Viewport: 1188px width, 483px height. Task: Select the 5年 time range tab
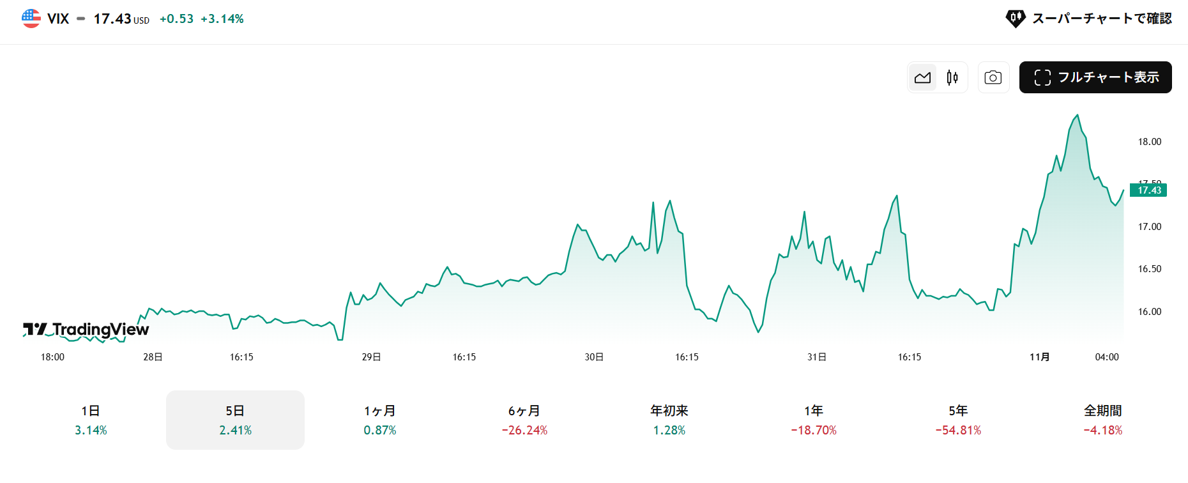[958, 420]
